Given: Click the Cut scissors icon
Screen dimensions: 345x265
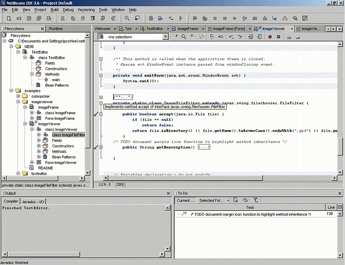Looking at the screenshot, I should tap(63, 18).
